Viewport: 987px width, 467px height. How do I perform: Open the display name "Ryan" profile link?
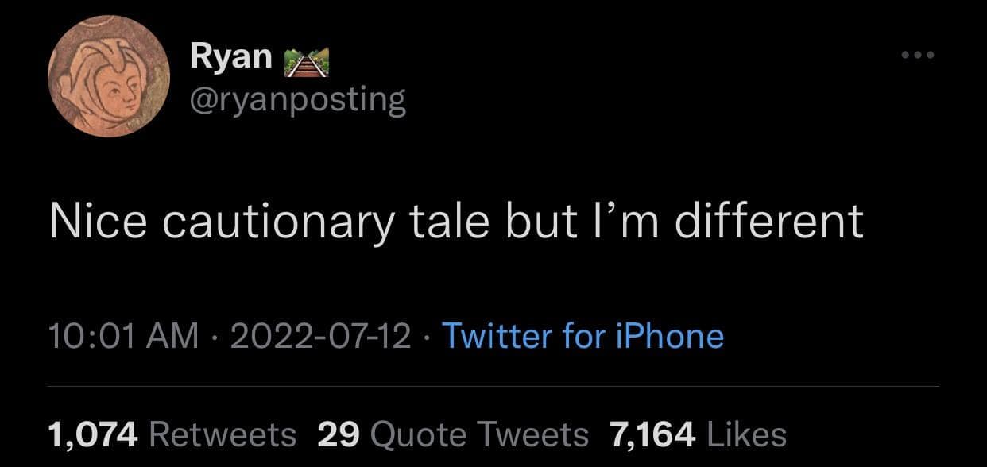(x=231, y=57)
